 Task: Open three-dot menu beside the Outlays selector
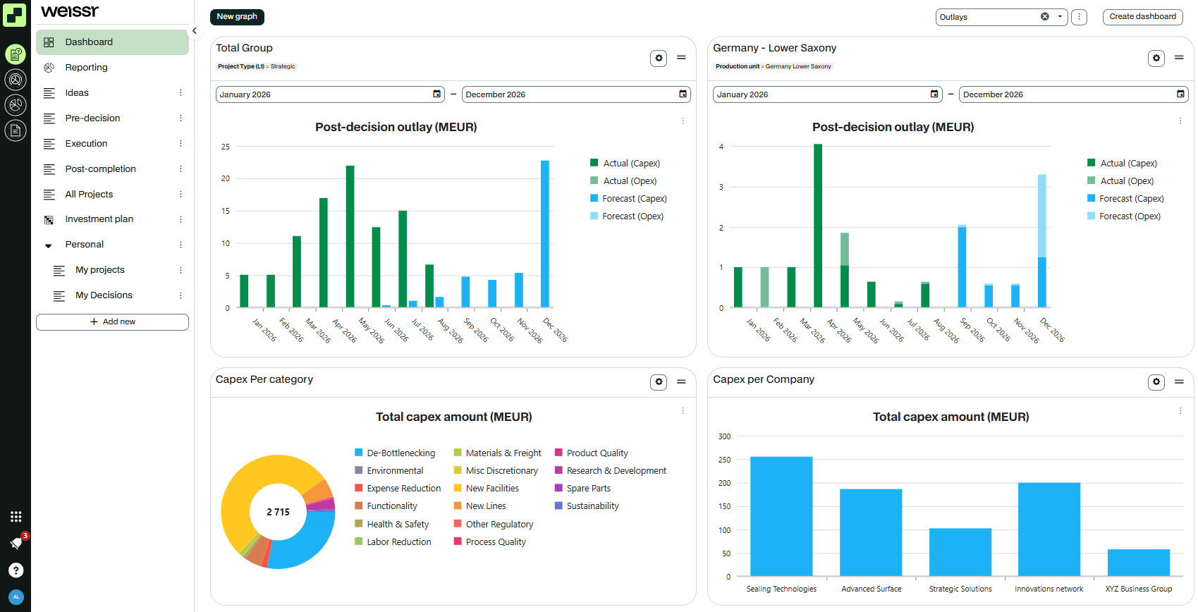(x=1079, y=17)
